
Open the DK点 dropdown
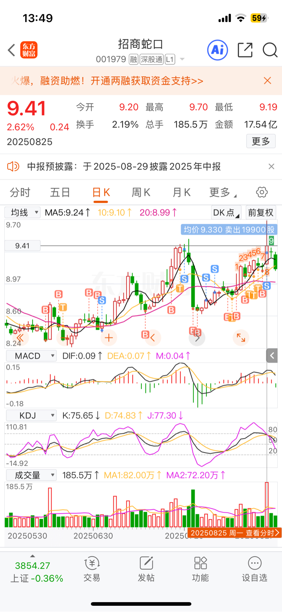click(226, 213)
